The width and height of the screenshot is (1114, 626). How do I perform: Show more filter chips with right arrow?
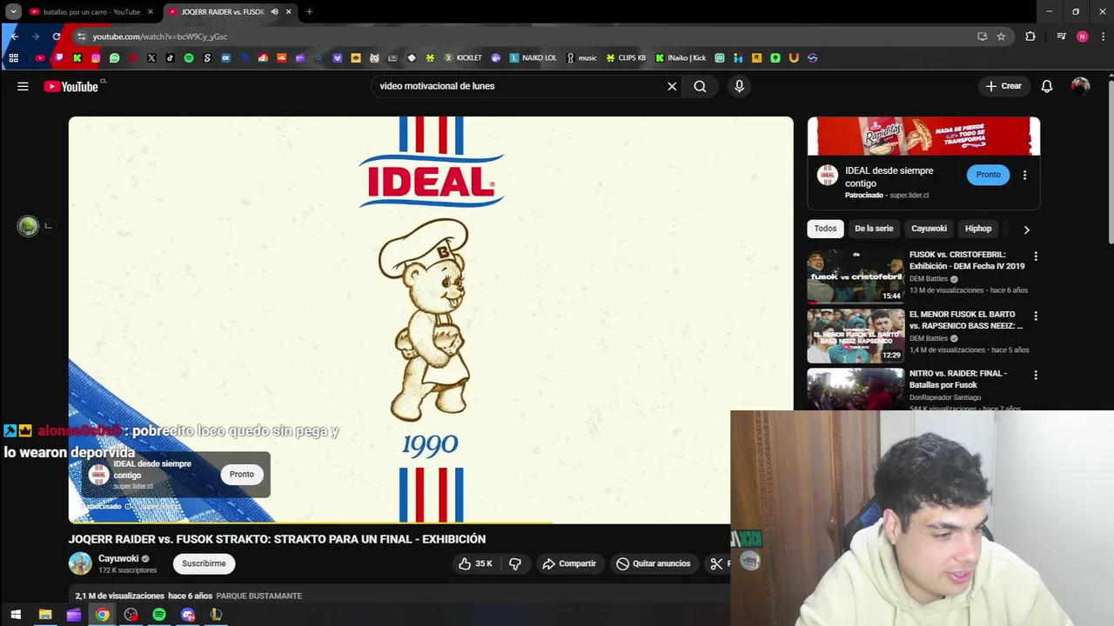(1026, 230)
